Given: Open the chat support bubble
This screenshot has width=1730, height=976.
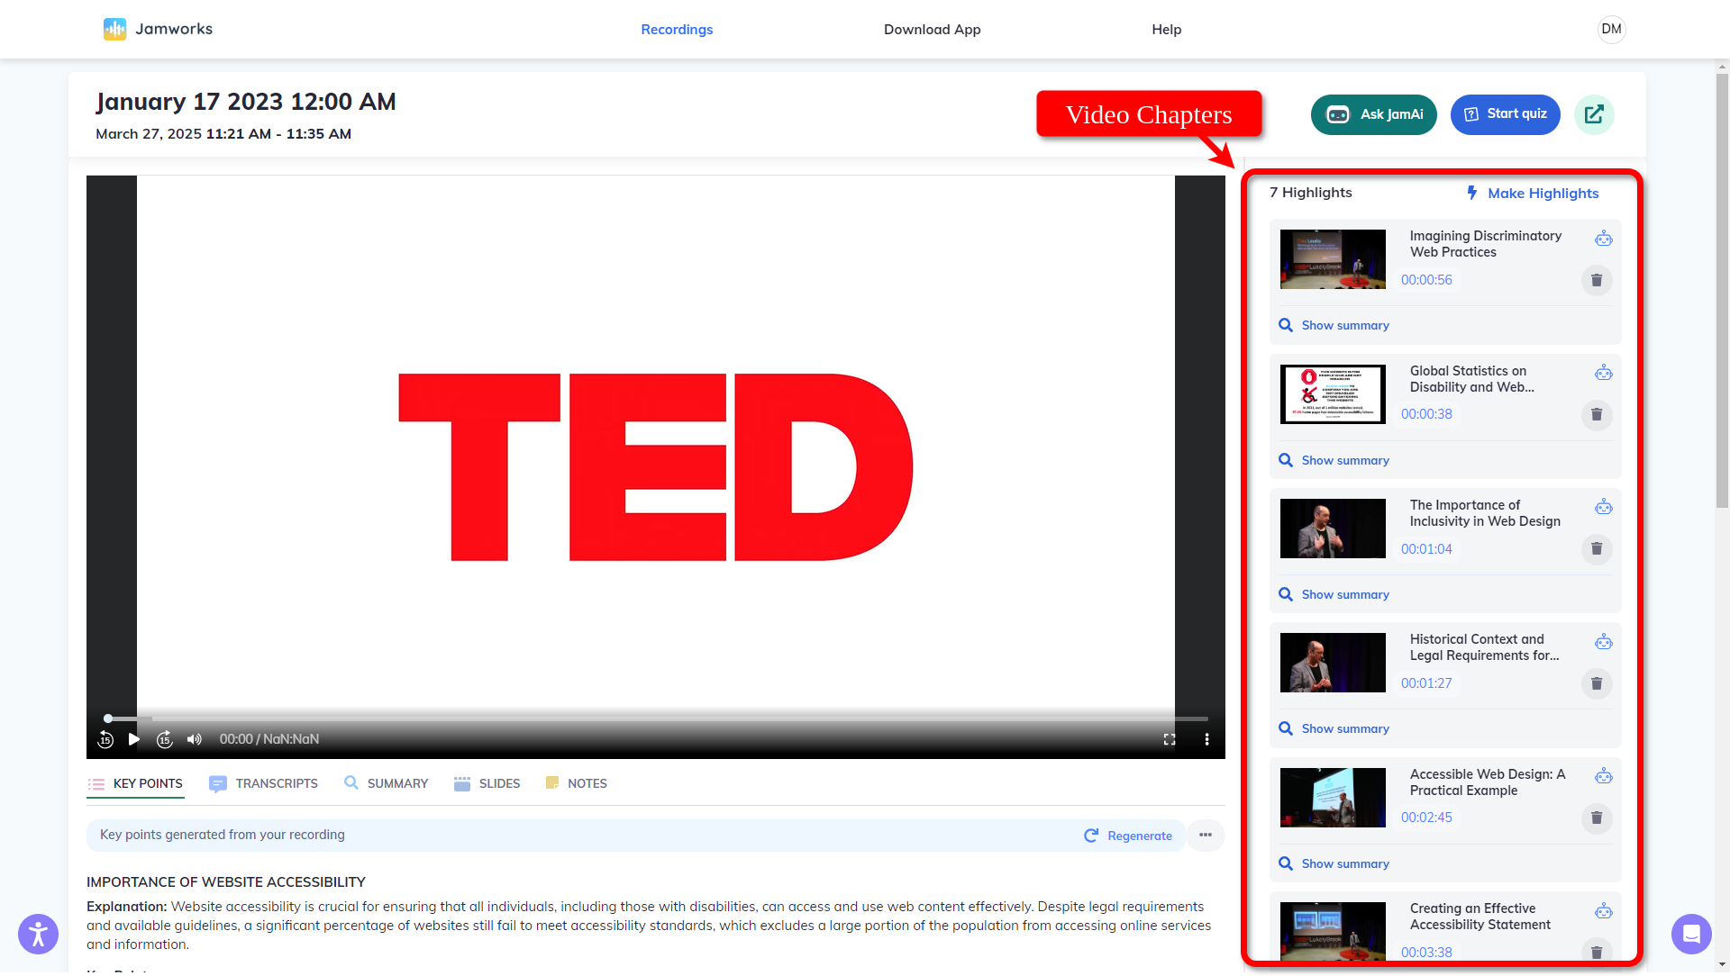Looking at the screenshot, I should click(x=1691, y=934).
